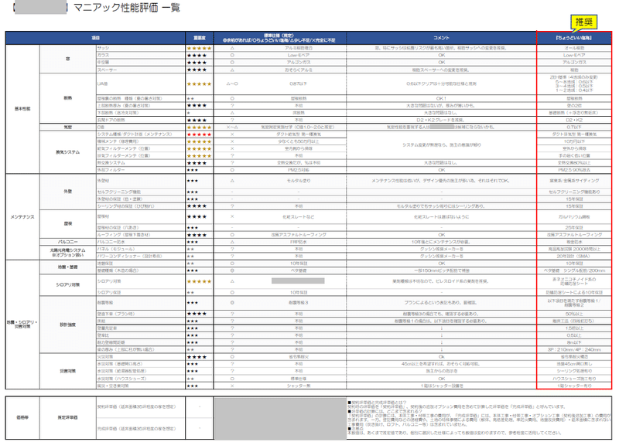Click the パワーコンディショナー item cell
The width and height of the screenshot is (619, 442).
(x=141, y=257)
